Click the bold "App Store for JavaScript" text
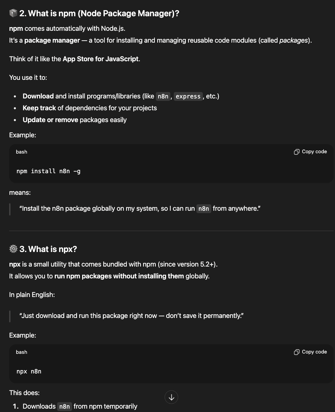Viewport: 335px width, 412px height. 100,59
